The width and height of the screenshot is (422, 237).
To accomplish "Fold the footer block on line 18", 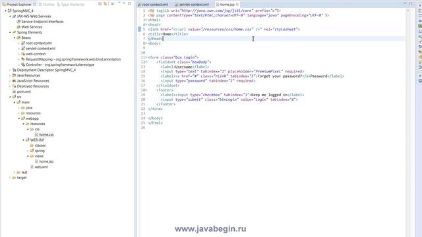I will point(146,90).
